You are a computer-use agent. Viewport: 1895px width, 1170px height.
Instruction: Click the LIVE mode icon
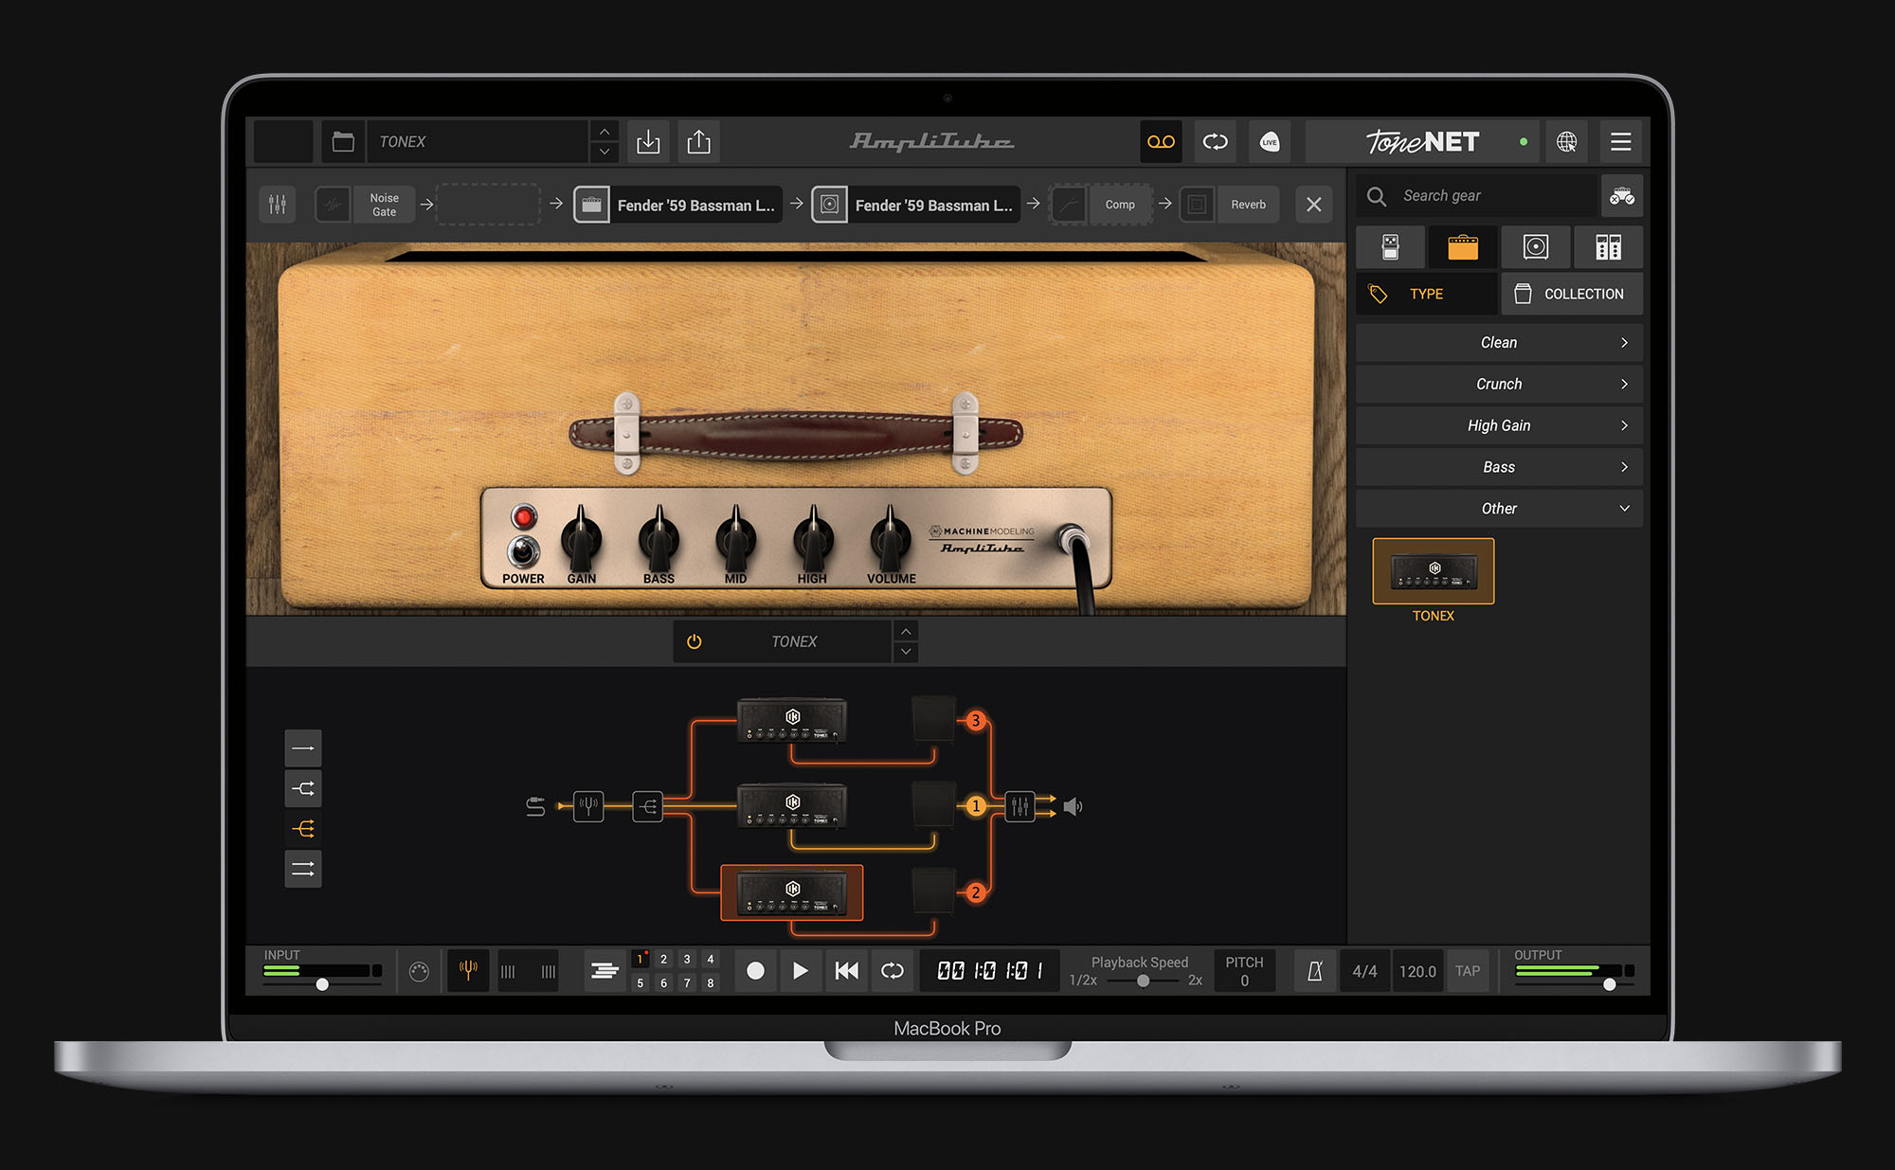coord(1269,142)
